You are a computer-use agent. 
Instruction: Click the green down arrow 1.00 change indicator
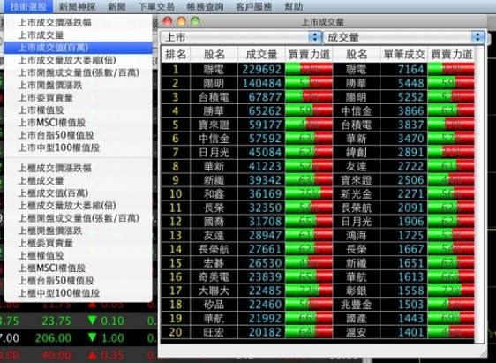tap(106, 338)
